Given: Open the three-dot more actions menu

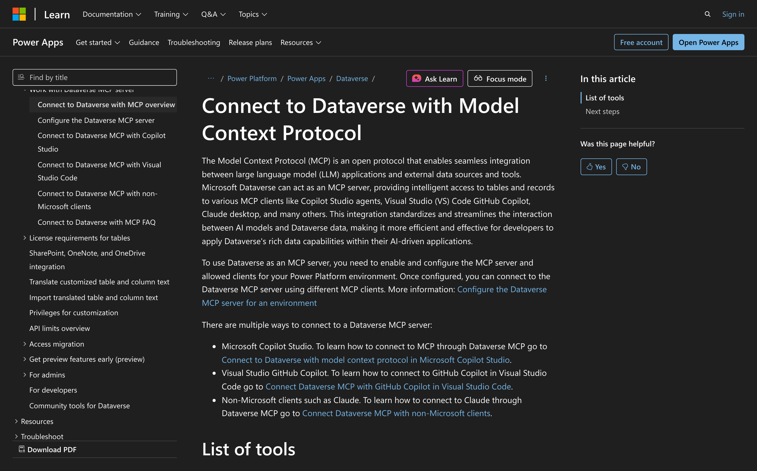Looking at the screenshot, I should pos(546,78).
